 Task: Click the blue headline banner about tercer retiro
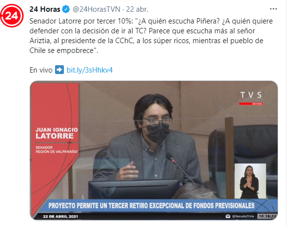[x=151, y=205]
